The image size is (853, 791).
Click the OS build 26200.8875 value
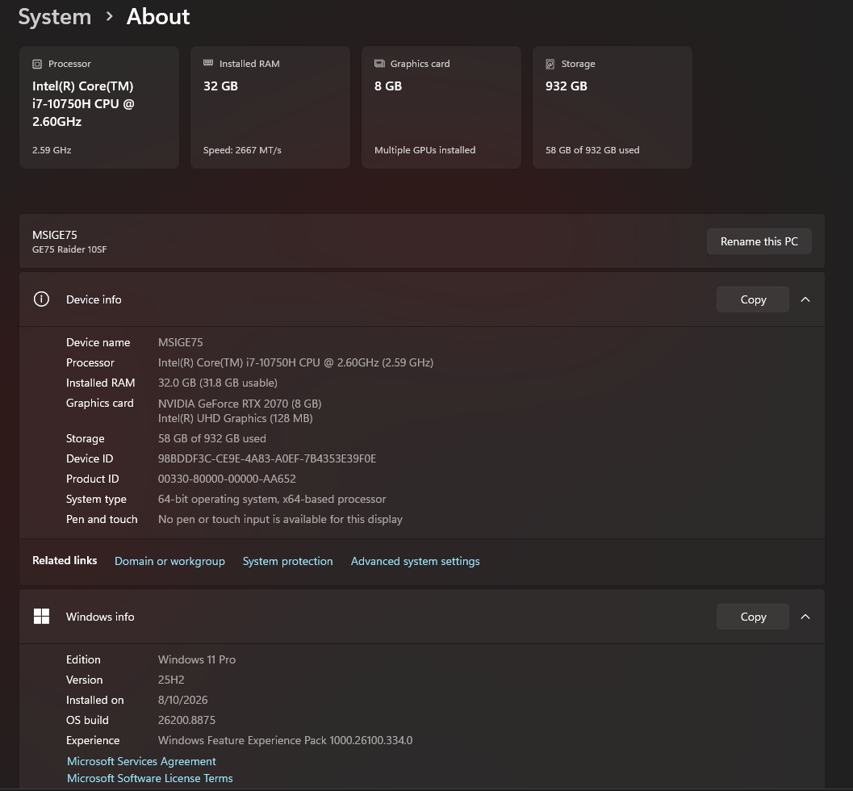pyautogui.click(x=186, y=720)
